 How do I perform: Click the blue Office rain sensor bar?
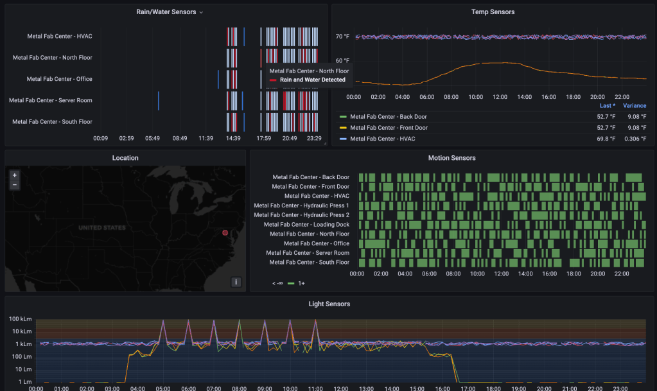(218, 80)
